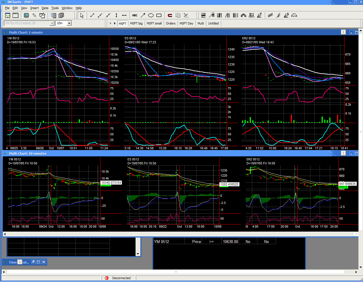Toggle the red magnet snap tool
363x284 pixels.
pos(170,15)
